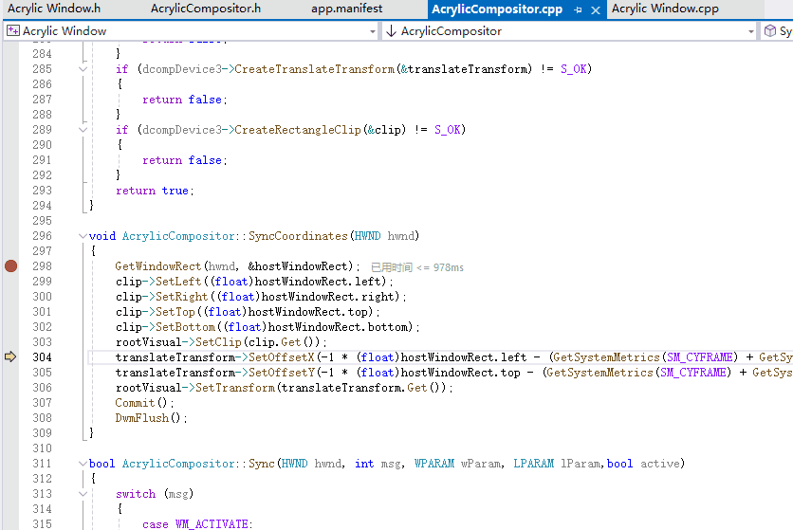793x530 pixels.
Task: Toggle the breakpoint on line 298
Action: pyautogui.click(x=10, y=266)
